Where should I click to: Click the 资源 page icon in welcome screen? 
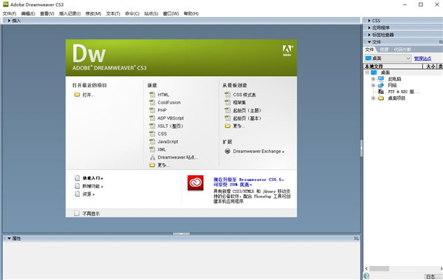coord(77,194)
